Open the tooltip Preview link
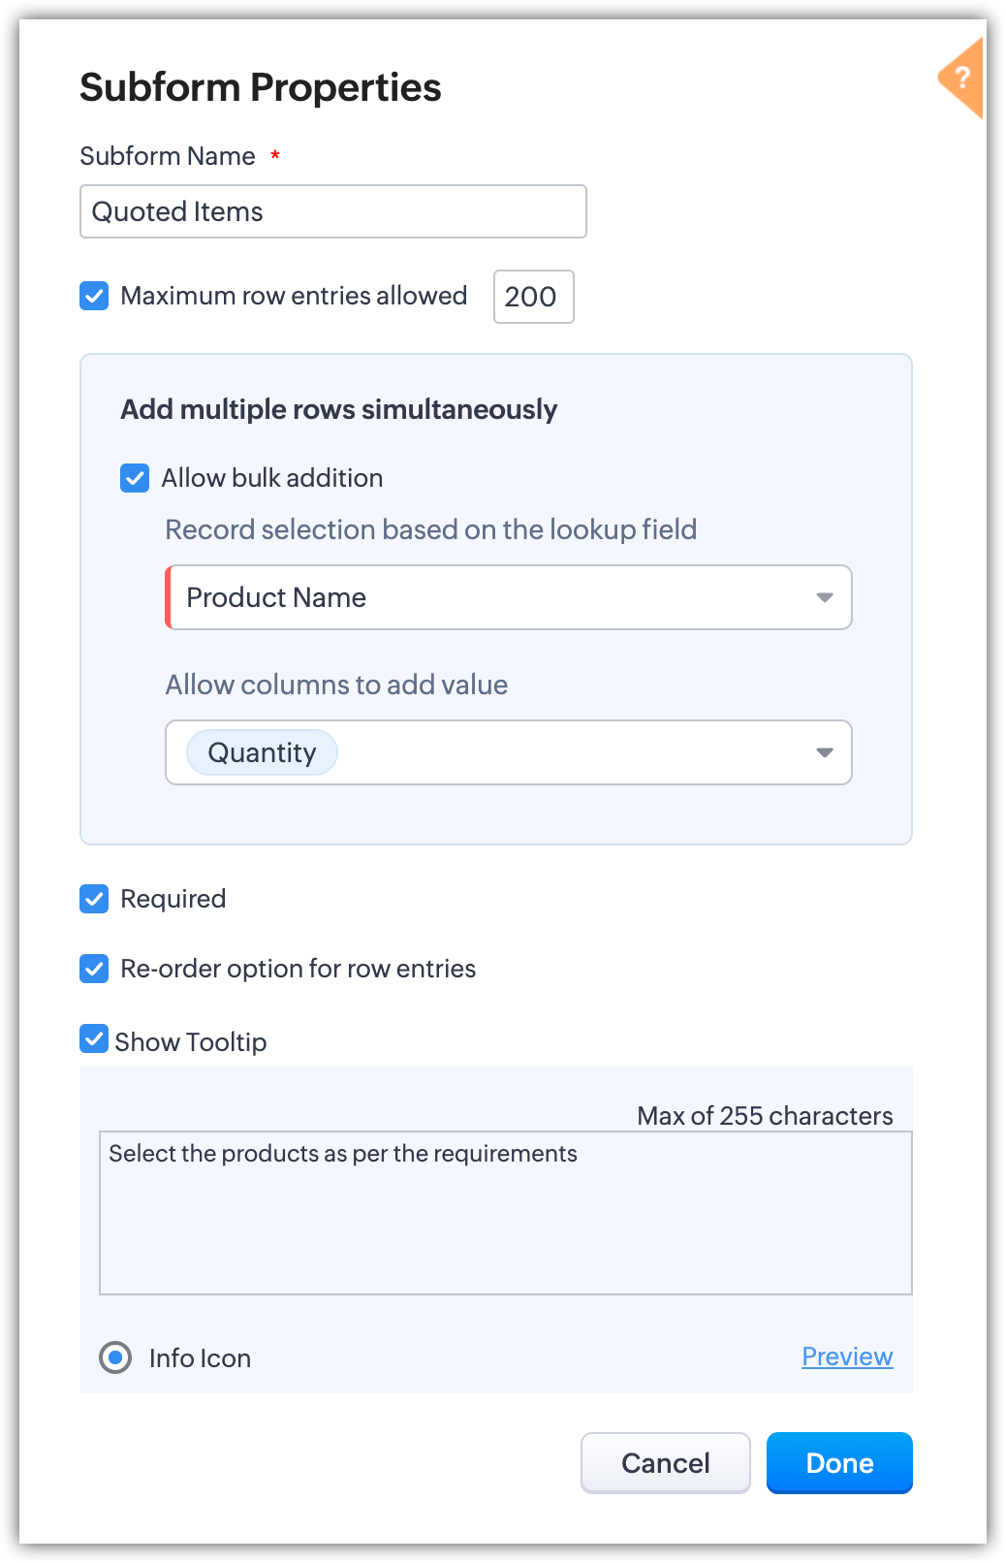This screenshot has width=1006, height=1563. point(847,1356)
